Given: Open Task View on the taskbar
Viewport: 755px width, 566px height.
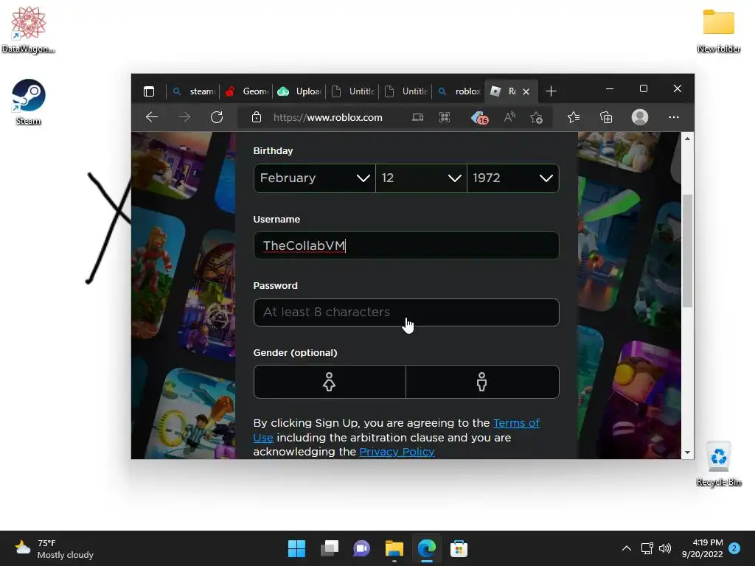Looking at the screenshot, I should pyautogui.click(x=330, y=548).
